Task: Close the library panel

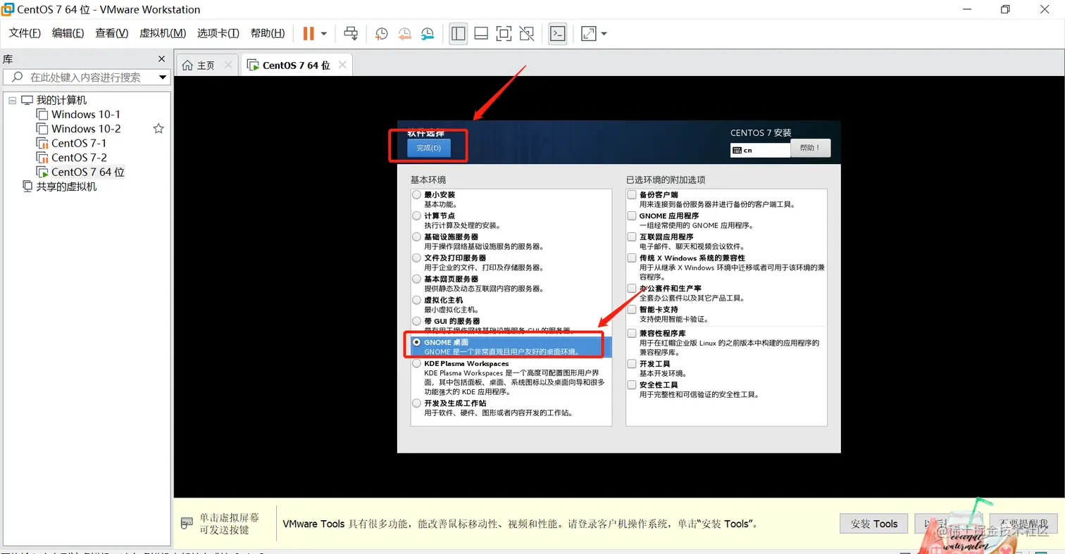Action: 161,59
